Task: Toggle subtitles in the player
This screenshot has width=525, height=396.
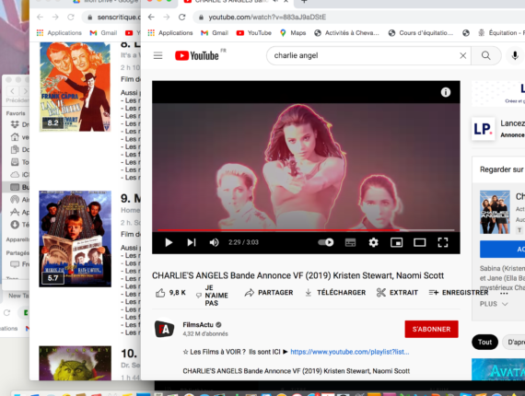Action: click(x=350, y=242)
